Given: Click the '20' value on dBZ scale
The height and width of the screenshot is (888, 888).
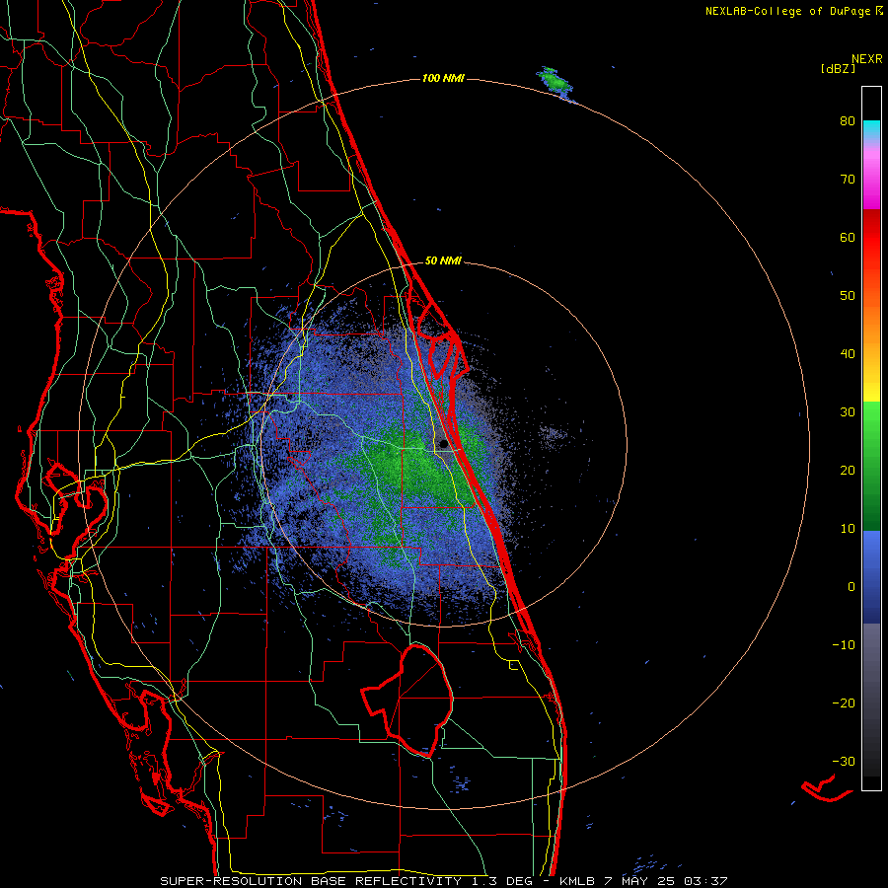Looking at the screenshot, I should pos(848,471).
